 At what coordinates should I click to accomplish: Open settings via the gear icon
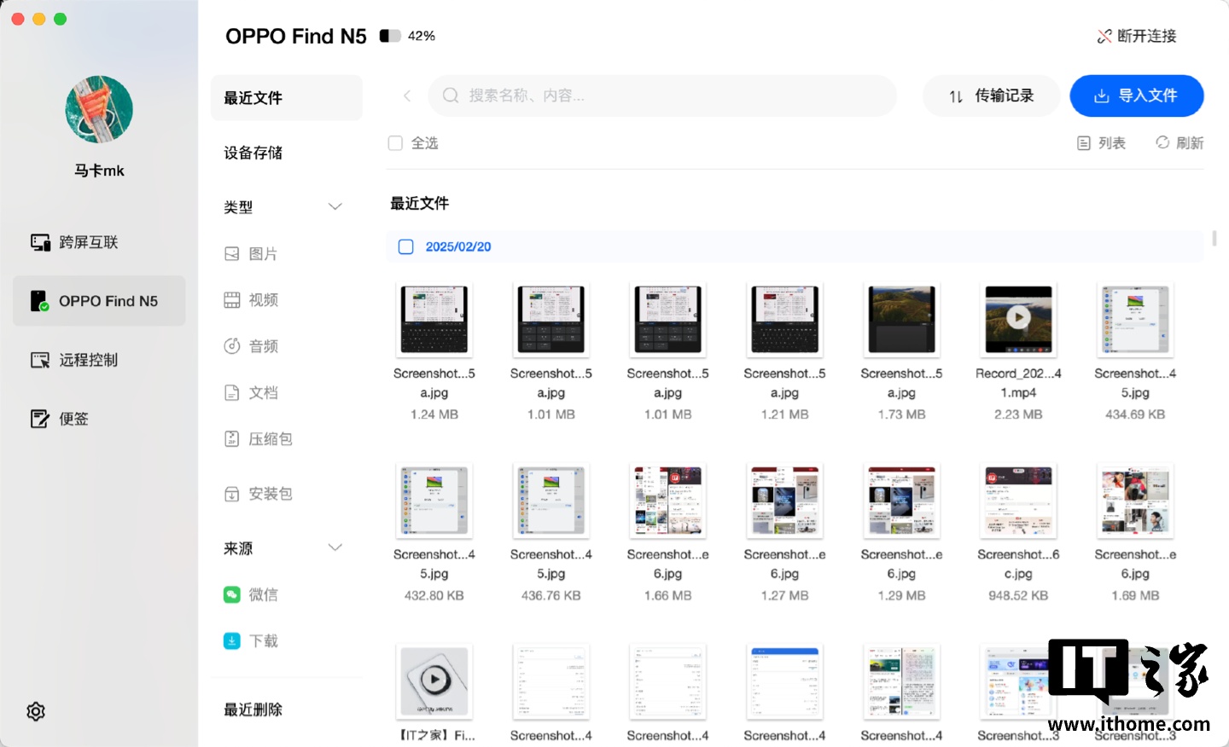[x=36, y=711]
